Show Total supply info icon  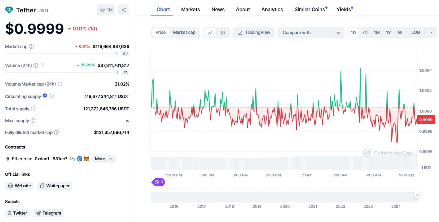tap(33, 109)
